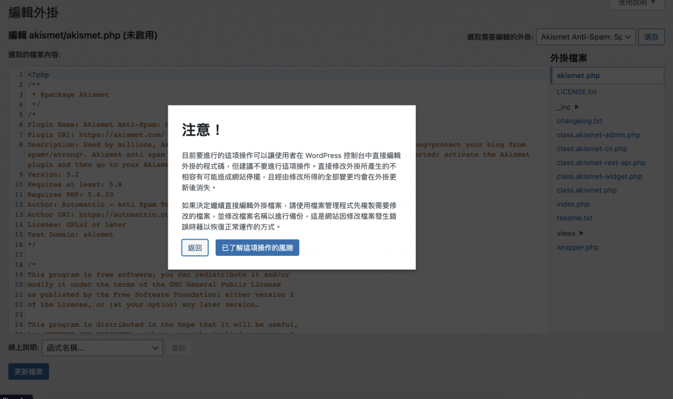Expand the _inc folder

click(x=567, y=107)
